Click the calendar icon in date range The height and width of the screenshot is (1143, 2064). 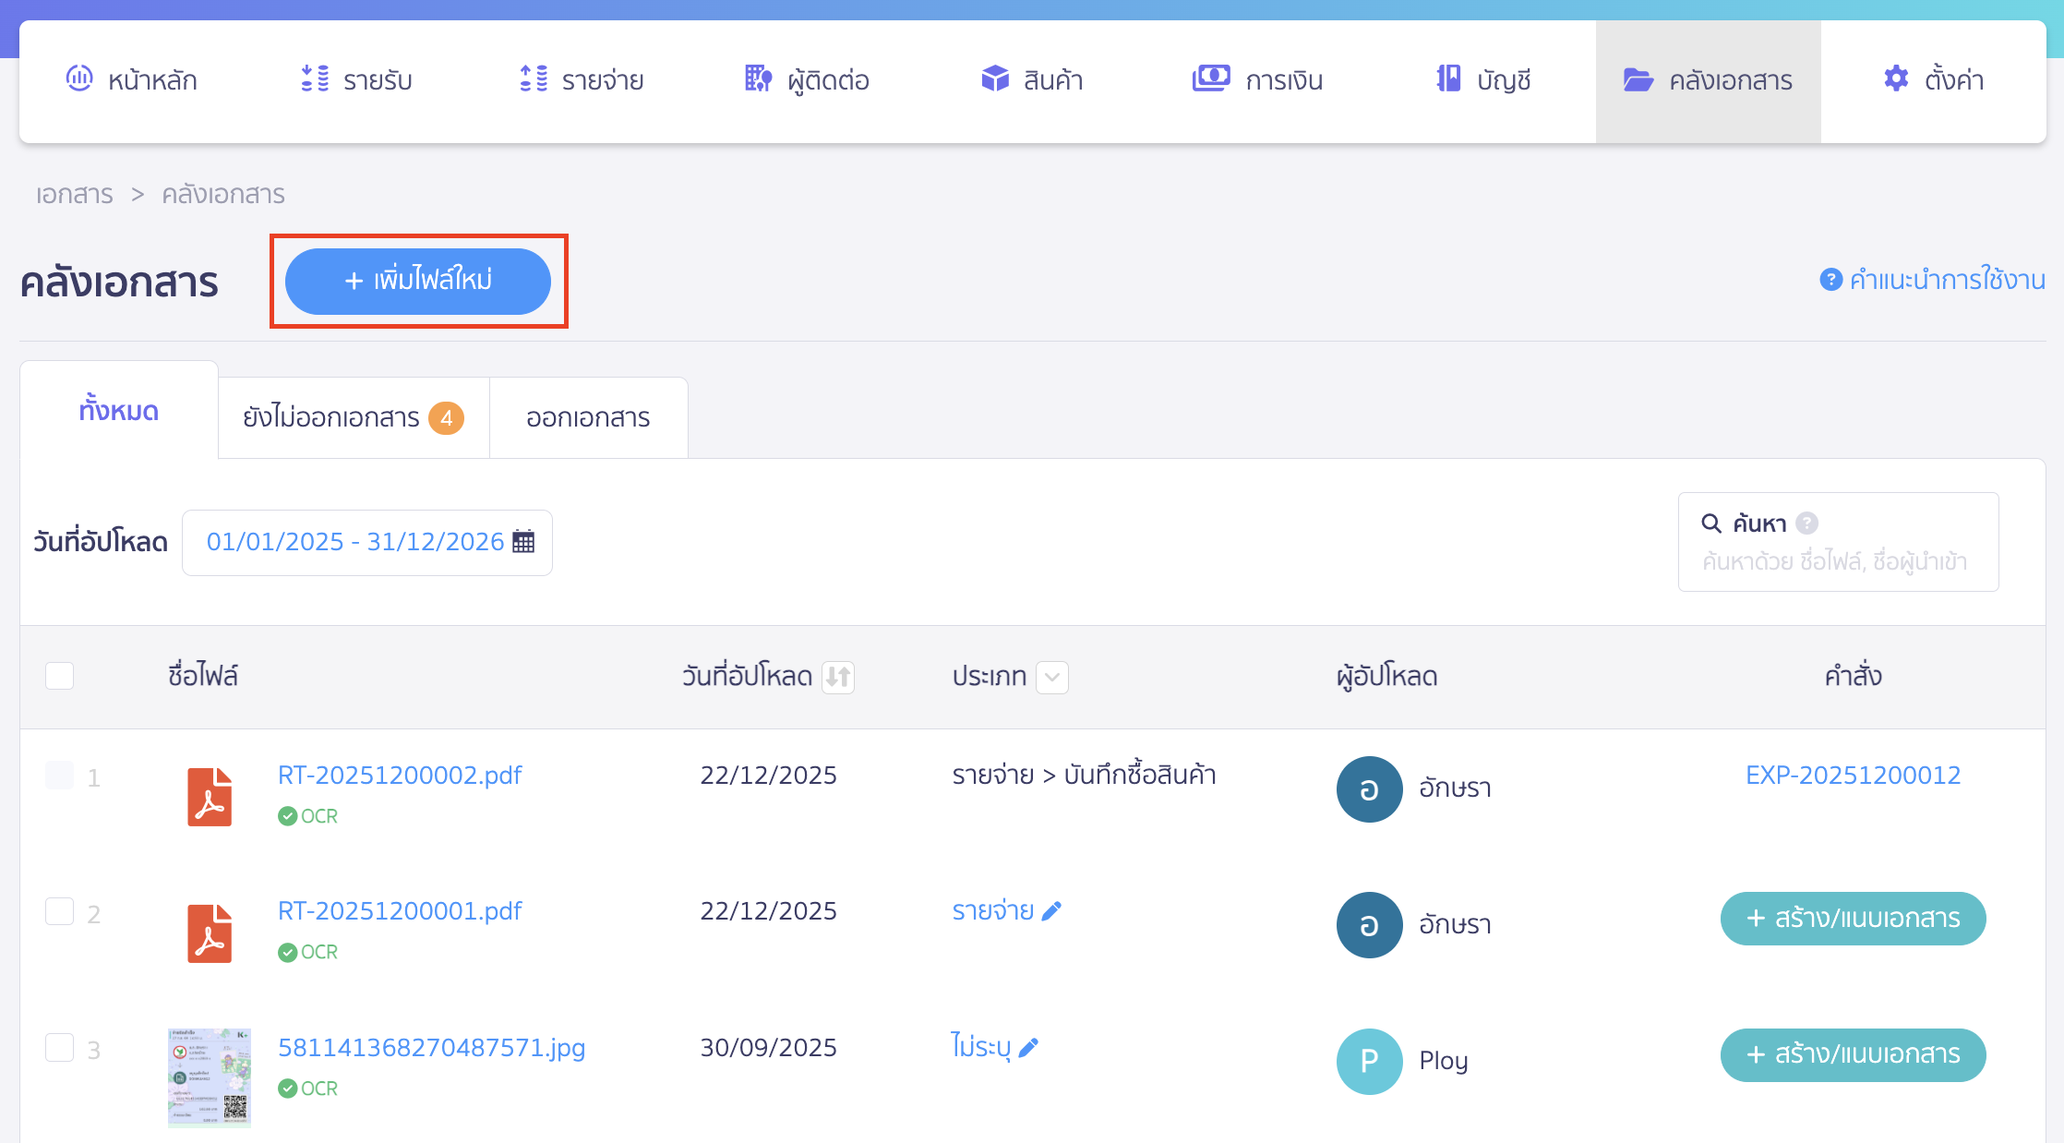click(523, 542)
